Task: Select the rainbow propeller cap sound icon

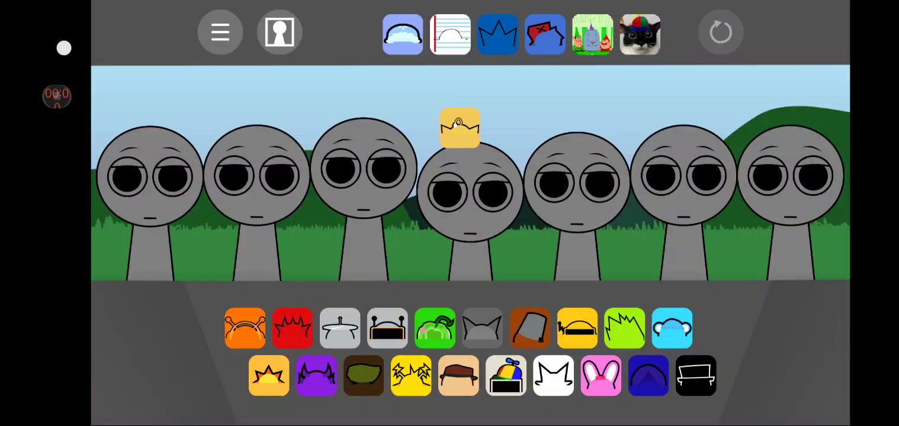Action: 506,376
